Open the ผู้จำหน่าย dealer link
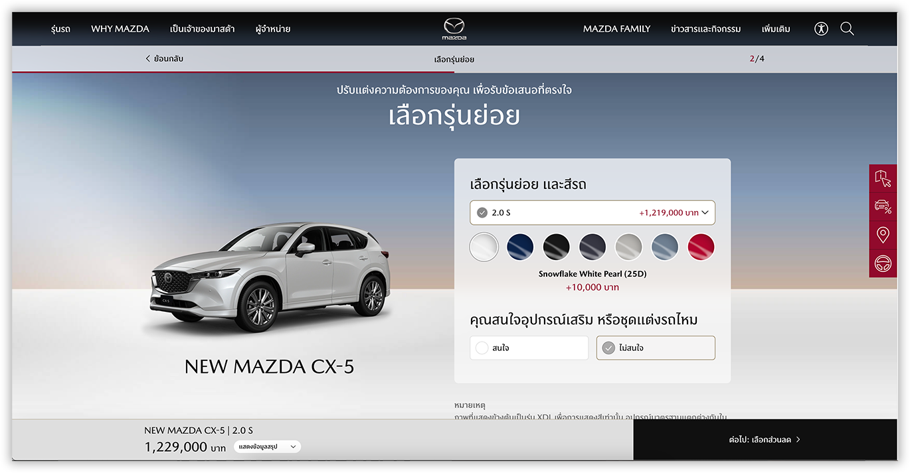Screen dimensions: 910x473 [x=272, y=29]
